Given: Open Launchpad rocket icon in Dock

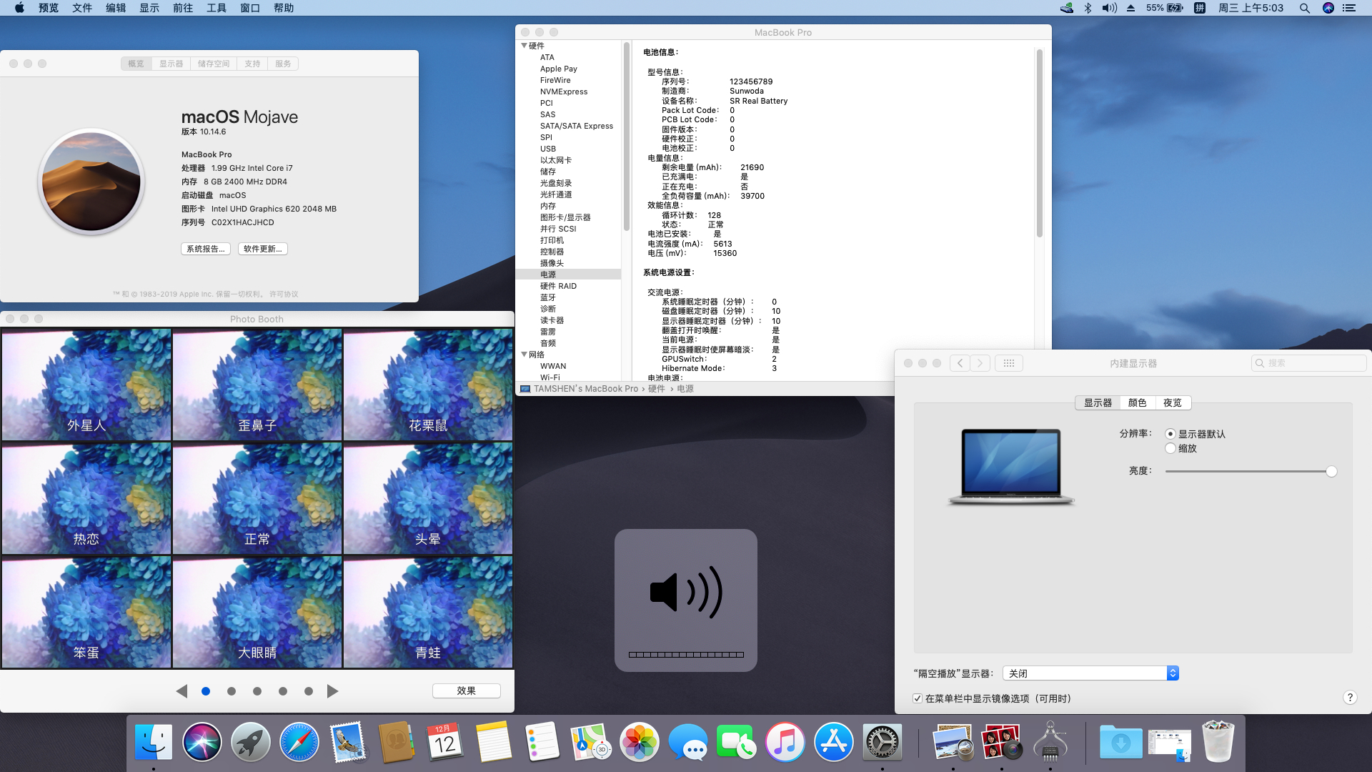Looking at the screenshot, I should tap(250, 742).
